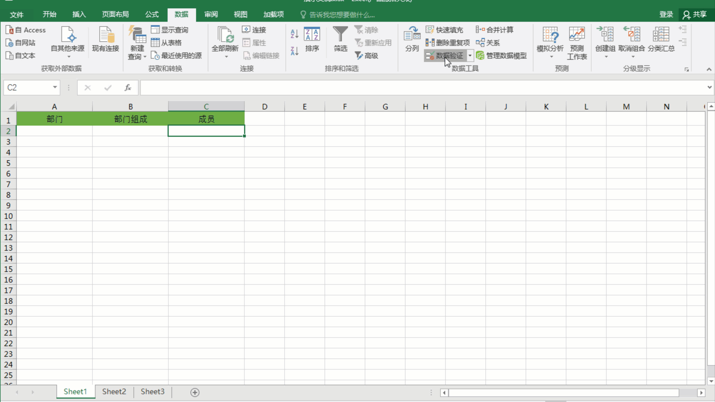715x402 pixels.
Task: Add a new sheet with plus button
Action: point(195,392)
